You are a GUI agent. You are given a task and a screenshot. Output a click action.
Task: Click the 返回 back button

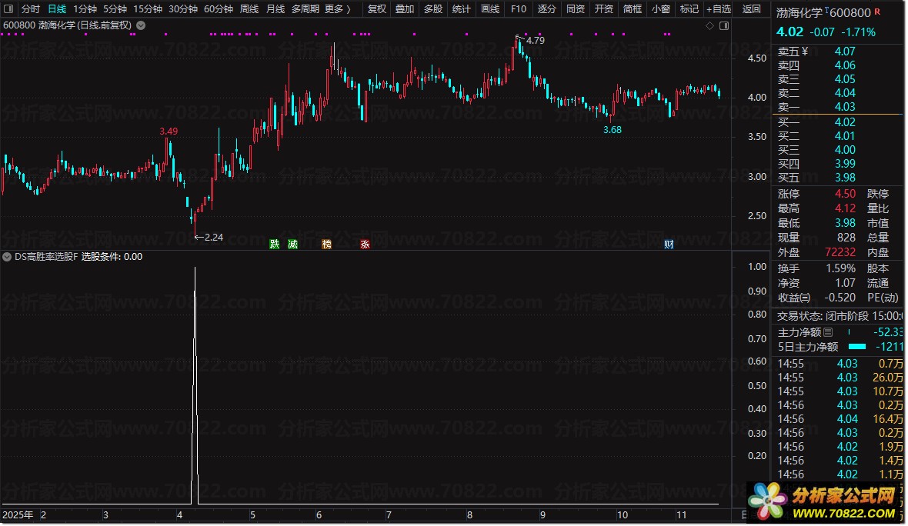pos(752,8)
